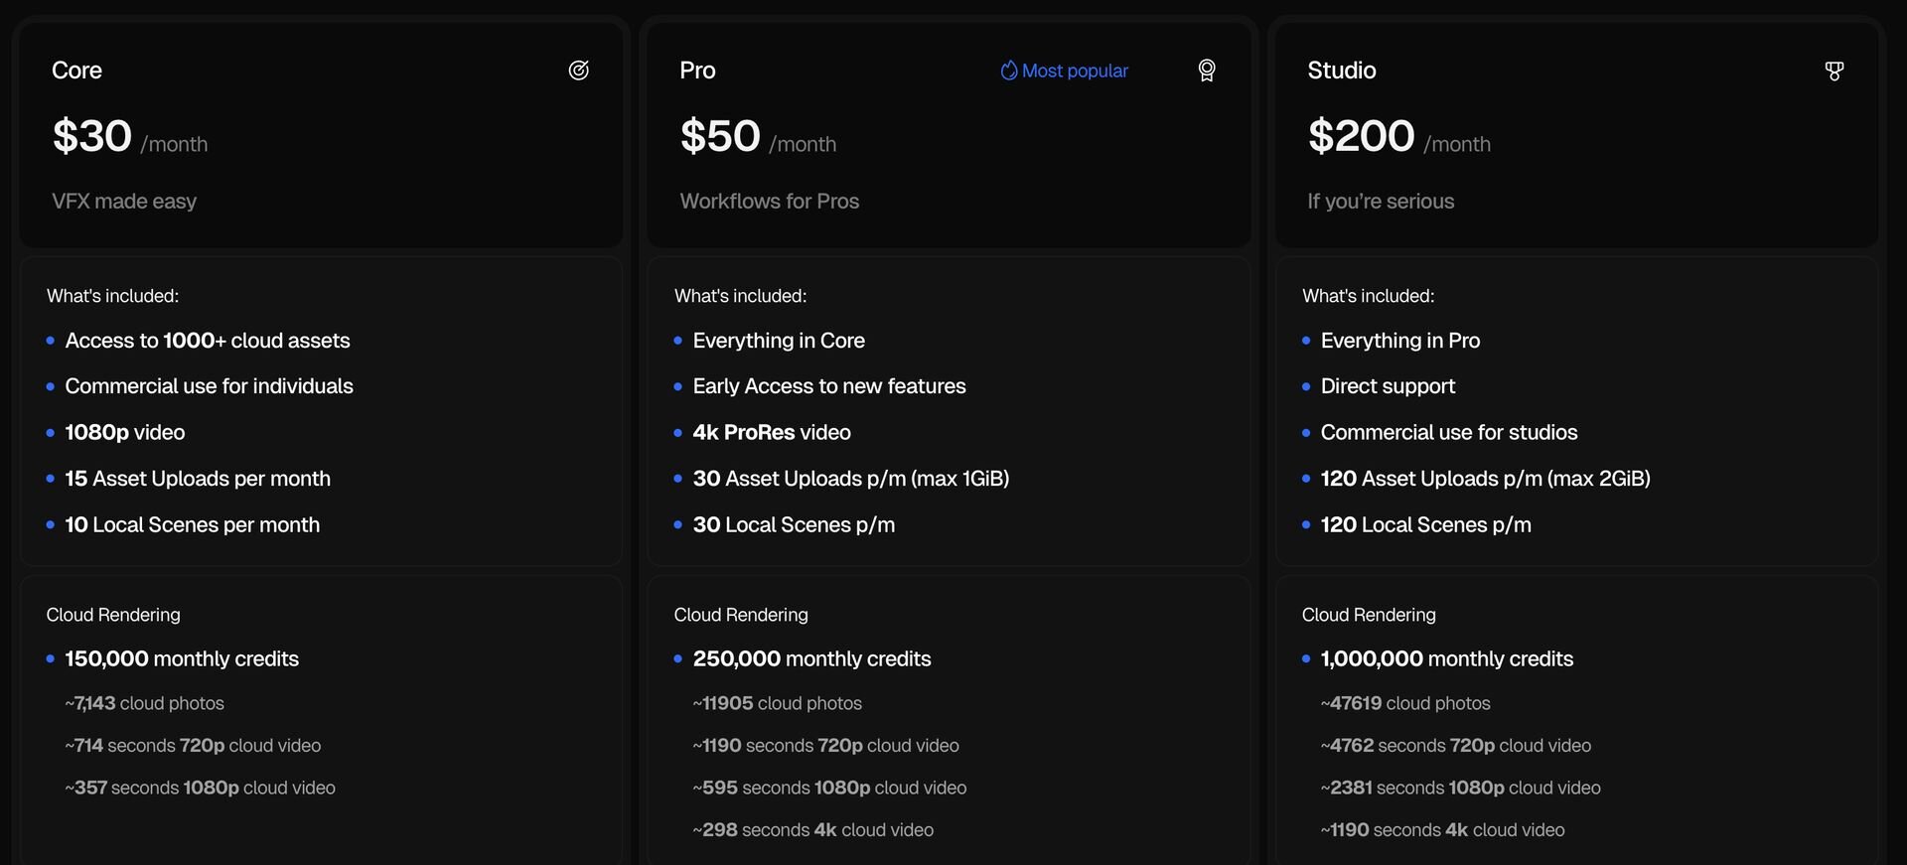1907x865 pixels.
Task: Click '4k ProRes video' feature
Action: (x=771, y=432)
